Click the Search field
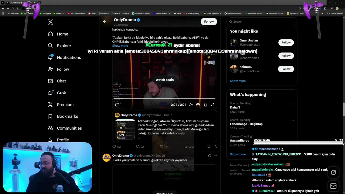This screenshot has width=345, height=194. (262, 22)
